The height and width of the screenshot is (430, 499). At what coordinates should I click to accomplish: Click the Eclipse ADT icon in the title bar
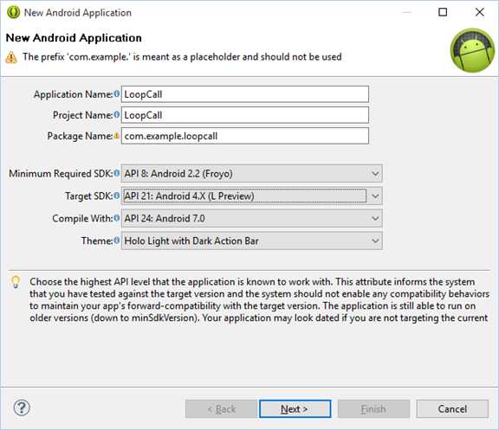coord(13,12)
